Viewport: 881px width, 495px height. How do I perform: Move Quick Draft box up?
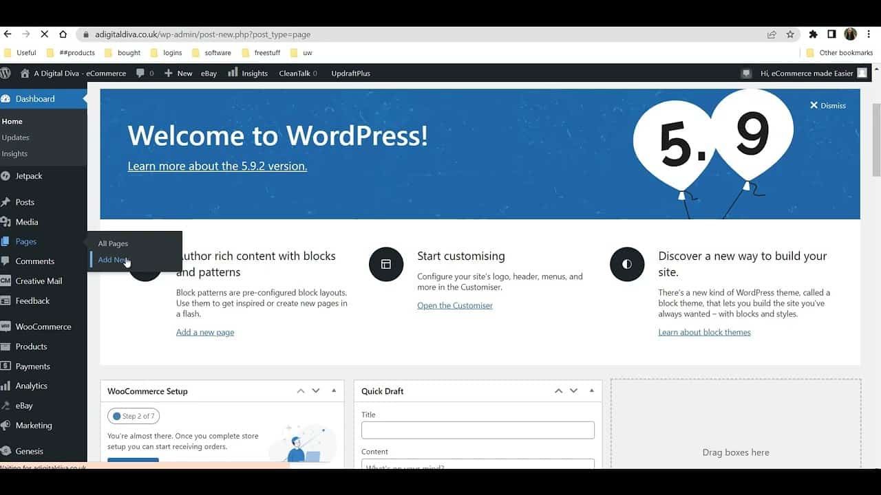(x=558, y=390)
